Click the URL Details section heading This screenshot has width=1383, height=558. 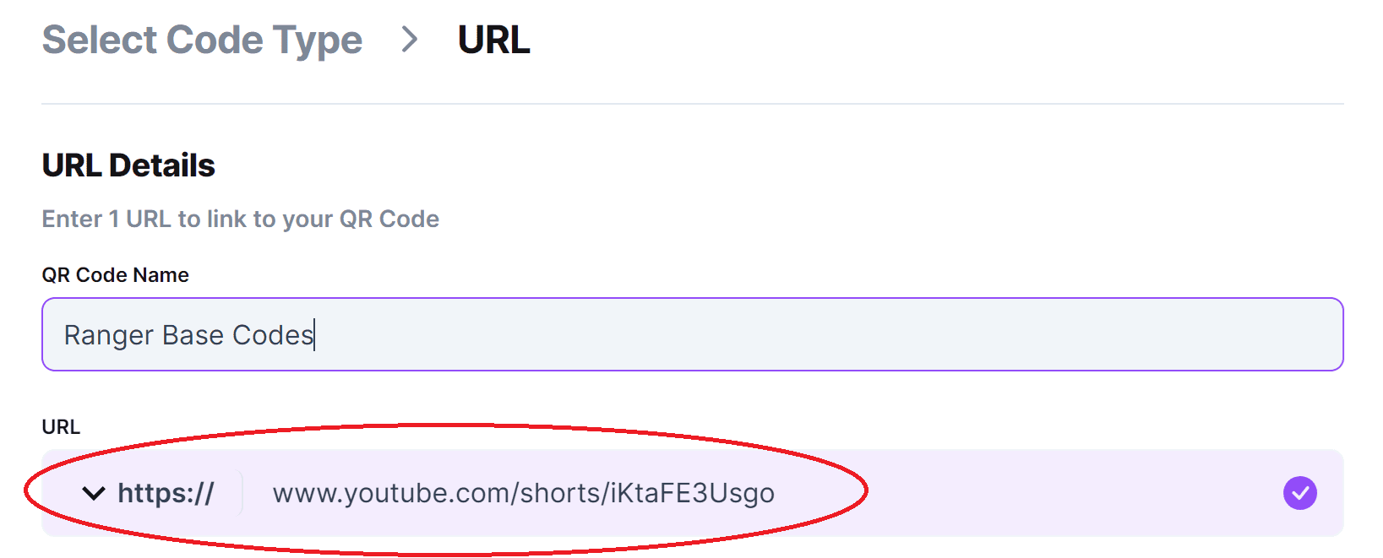[x=128, y=165]
